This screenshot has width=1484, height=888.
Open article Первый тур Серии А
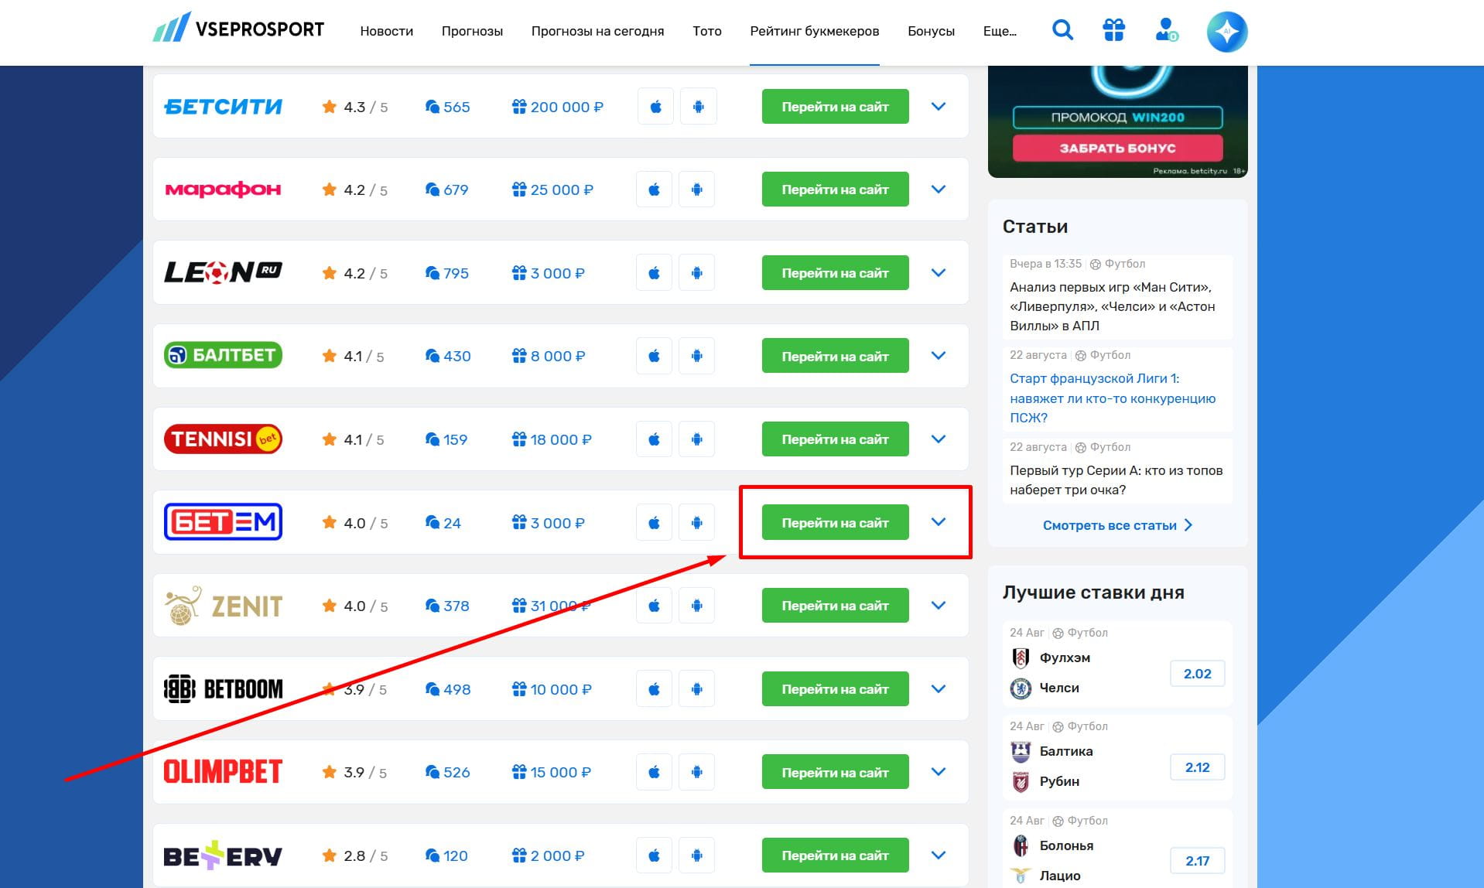(1116, 480)
